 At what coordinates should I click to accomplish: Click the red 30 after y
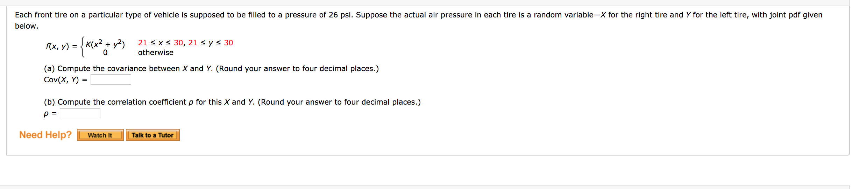(x=228, y=43)
